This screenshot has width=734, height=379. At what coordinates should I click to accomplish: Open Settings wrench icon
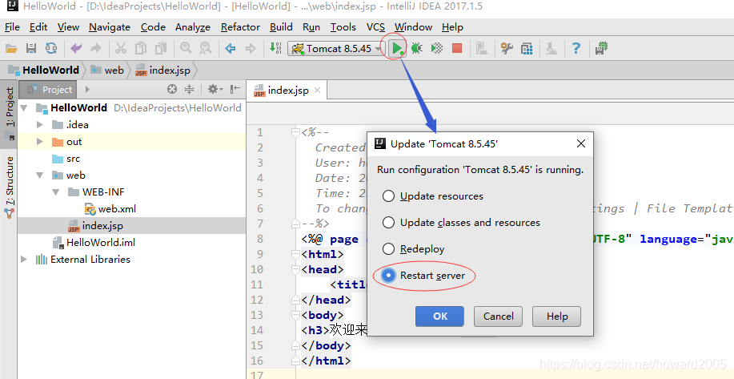[507, 48]
